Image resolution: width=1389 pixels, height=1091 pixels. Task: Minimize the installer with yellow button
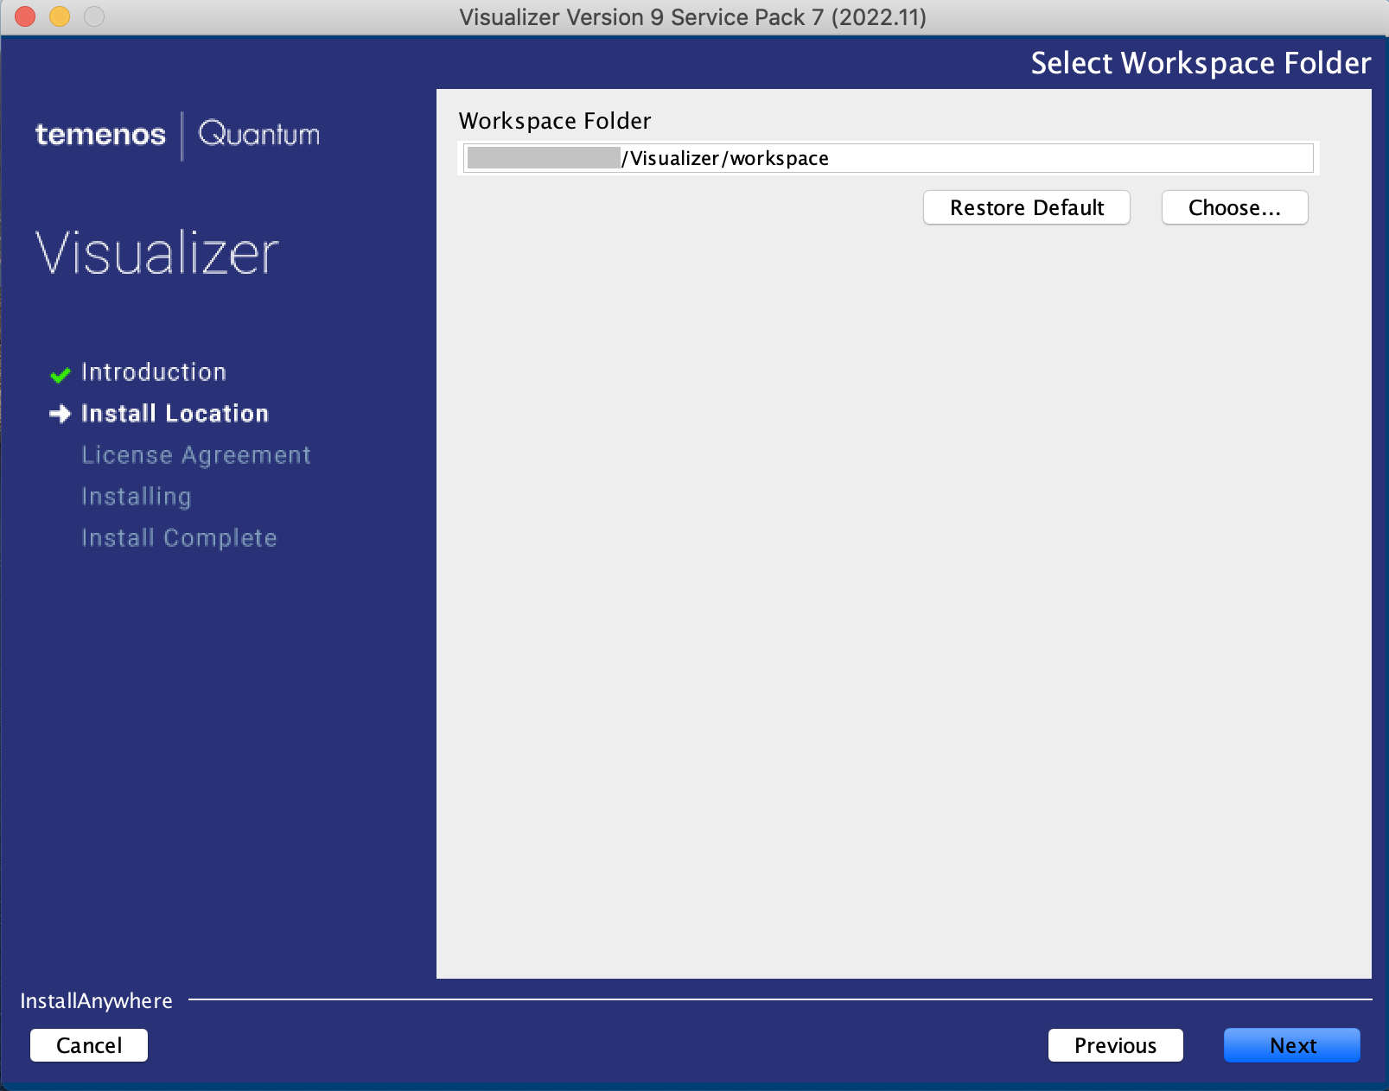[x=60, y=16]
